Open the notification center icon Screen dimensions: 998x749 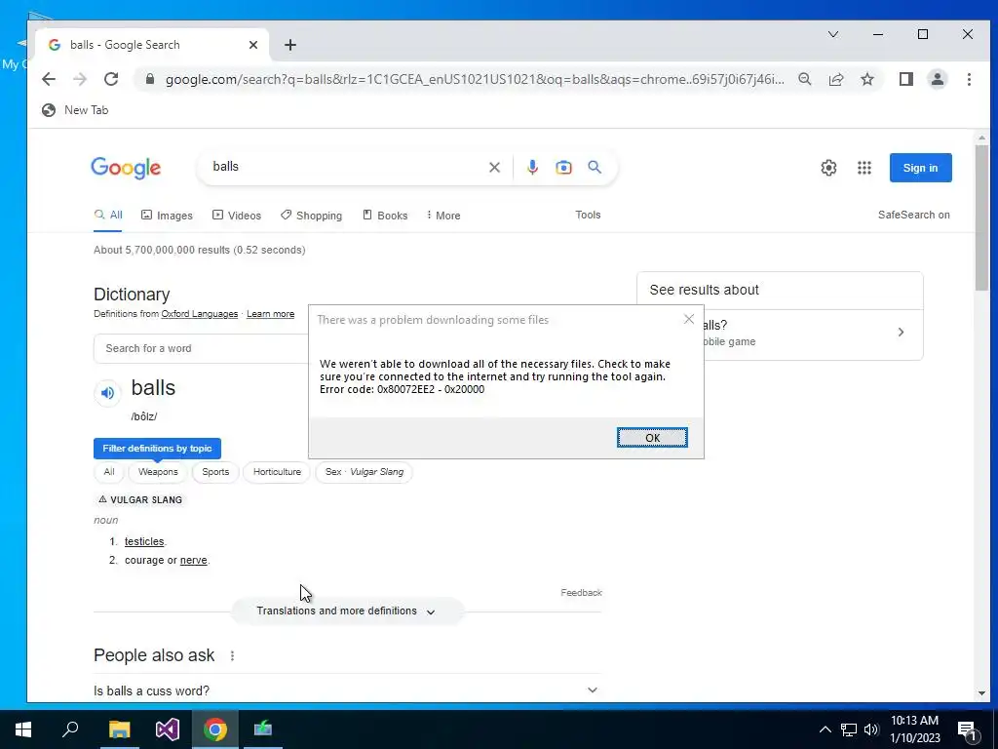[x=967, y=730]
